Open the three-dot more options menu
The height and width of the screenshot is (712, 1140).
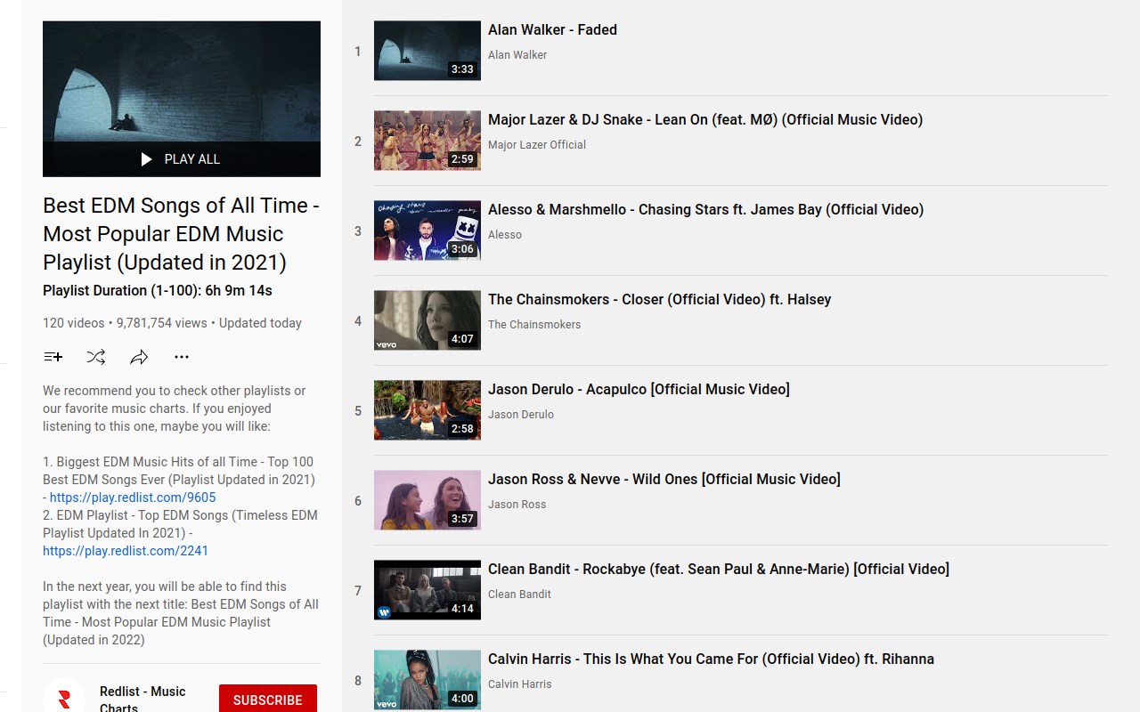182,357
